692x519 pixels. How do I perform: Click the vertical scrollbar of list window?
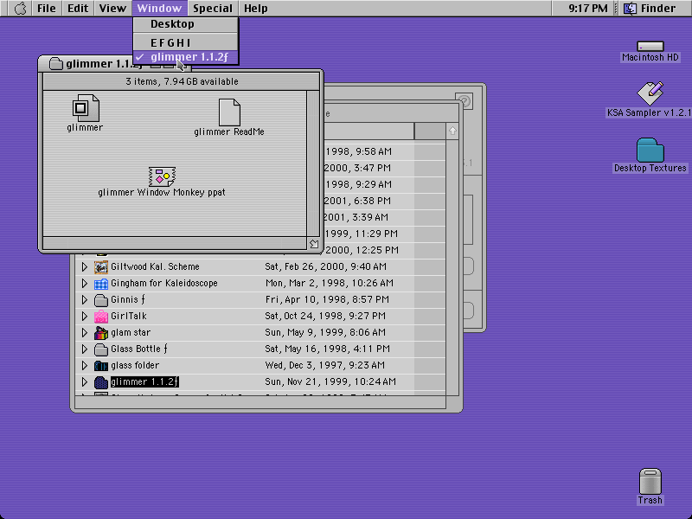pos(452,268)
